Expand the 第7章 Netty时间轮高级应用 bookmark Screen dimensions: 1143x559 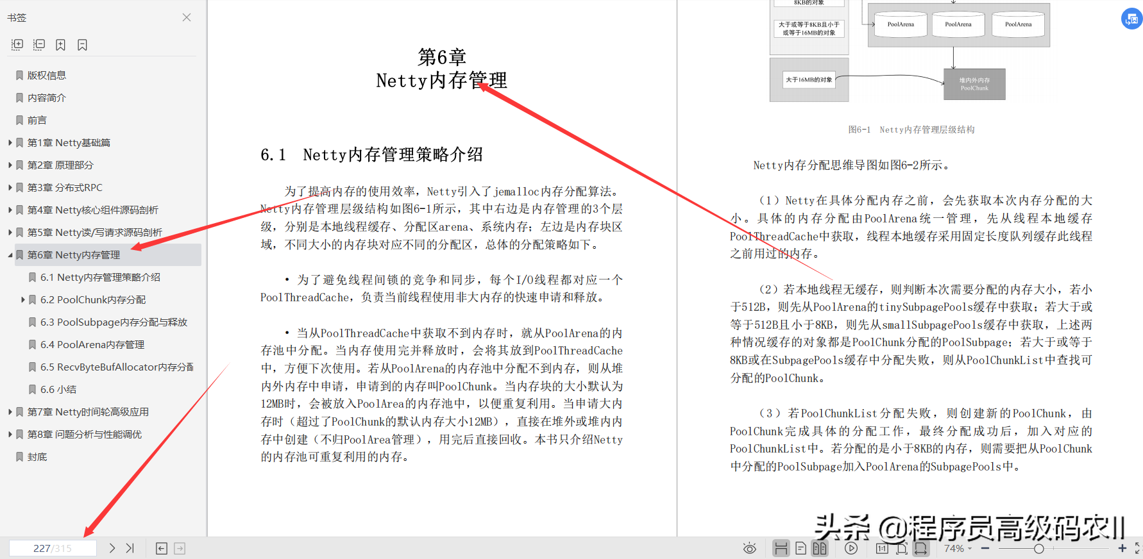point(10,412)
